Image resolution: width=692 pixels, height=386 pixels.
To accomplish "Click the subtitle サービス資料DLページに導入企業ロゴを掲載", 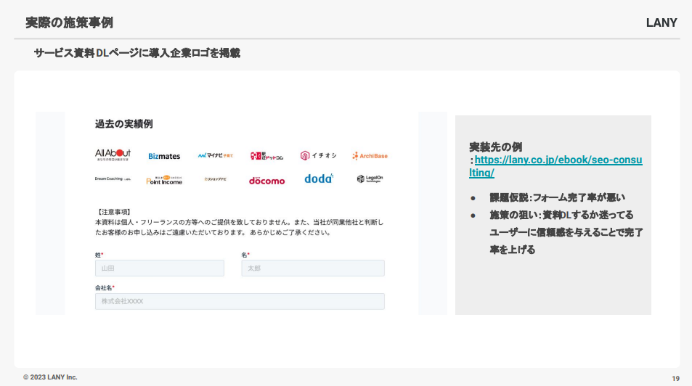I will click(137, 54).
